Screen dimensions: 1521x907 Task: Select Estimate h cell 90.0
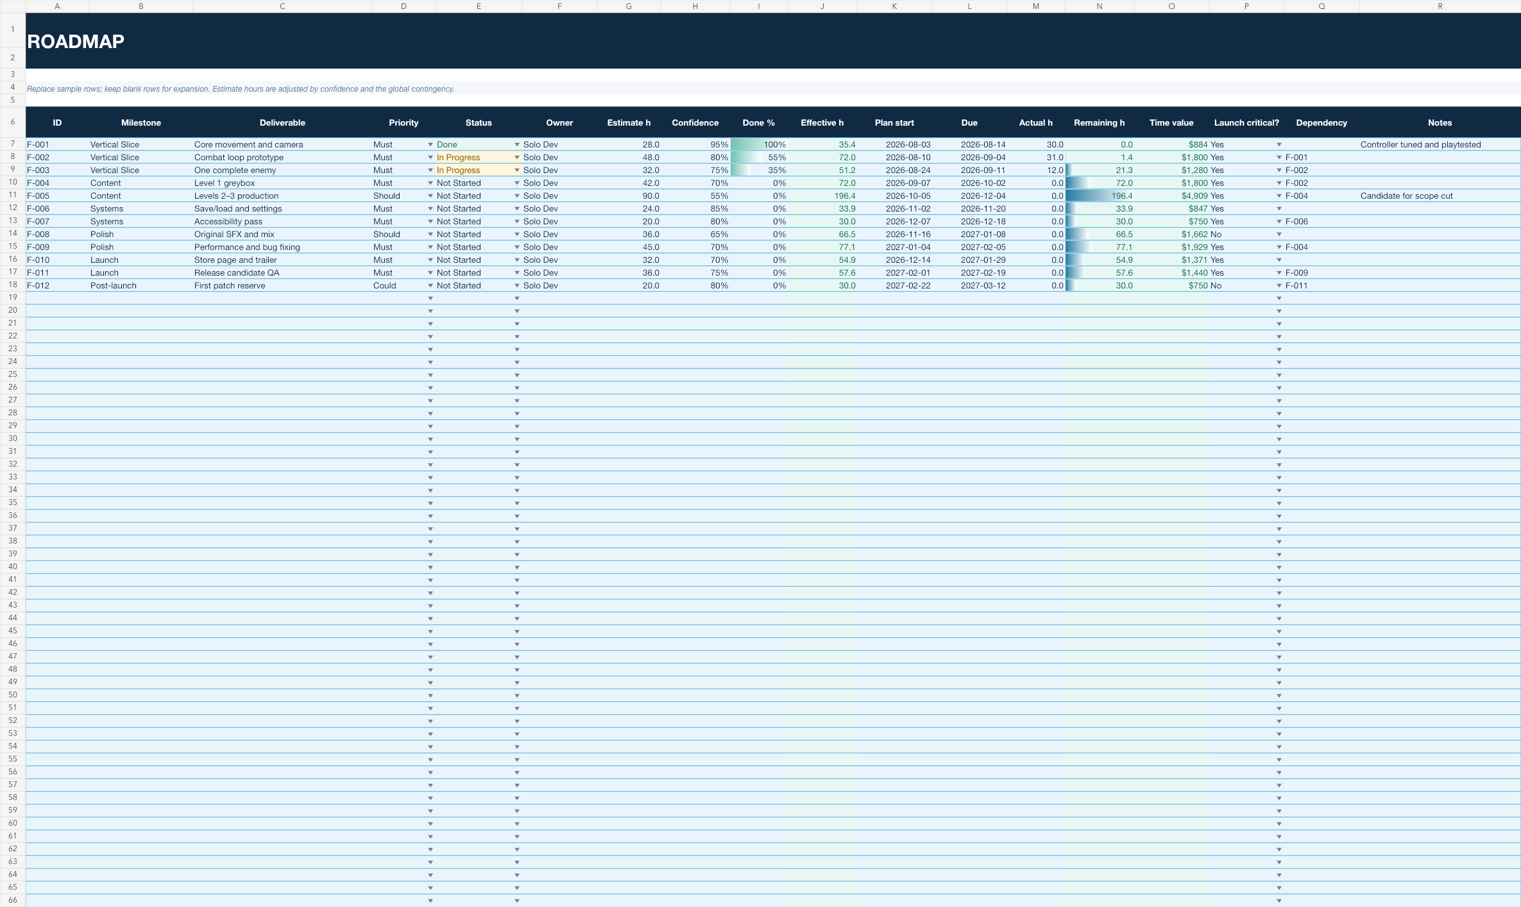point(629,196)
